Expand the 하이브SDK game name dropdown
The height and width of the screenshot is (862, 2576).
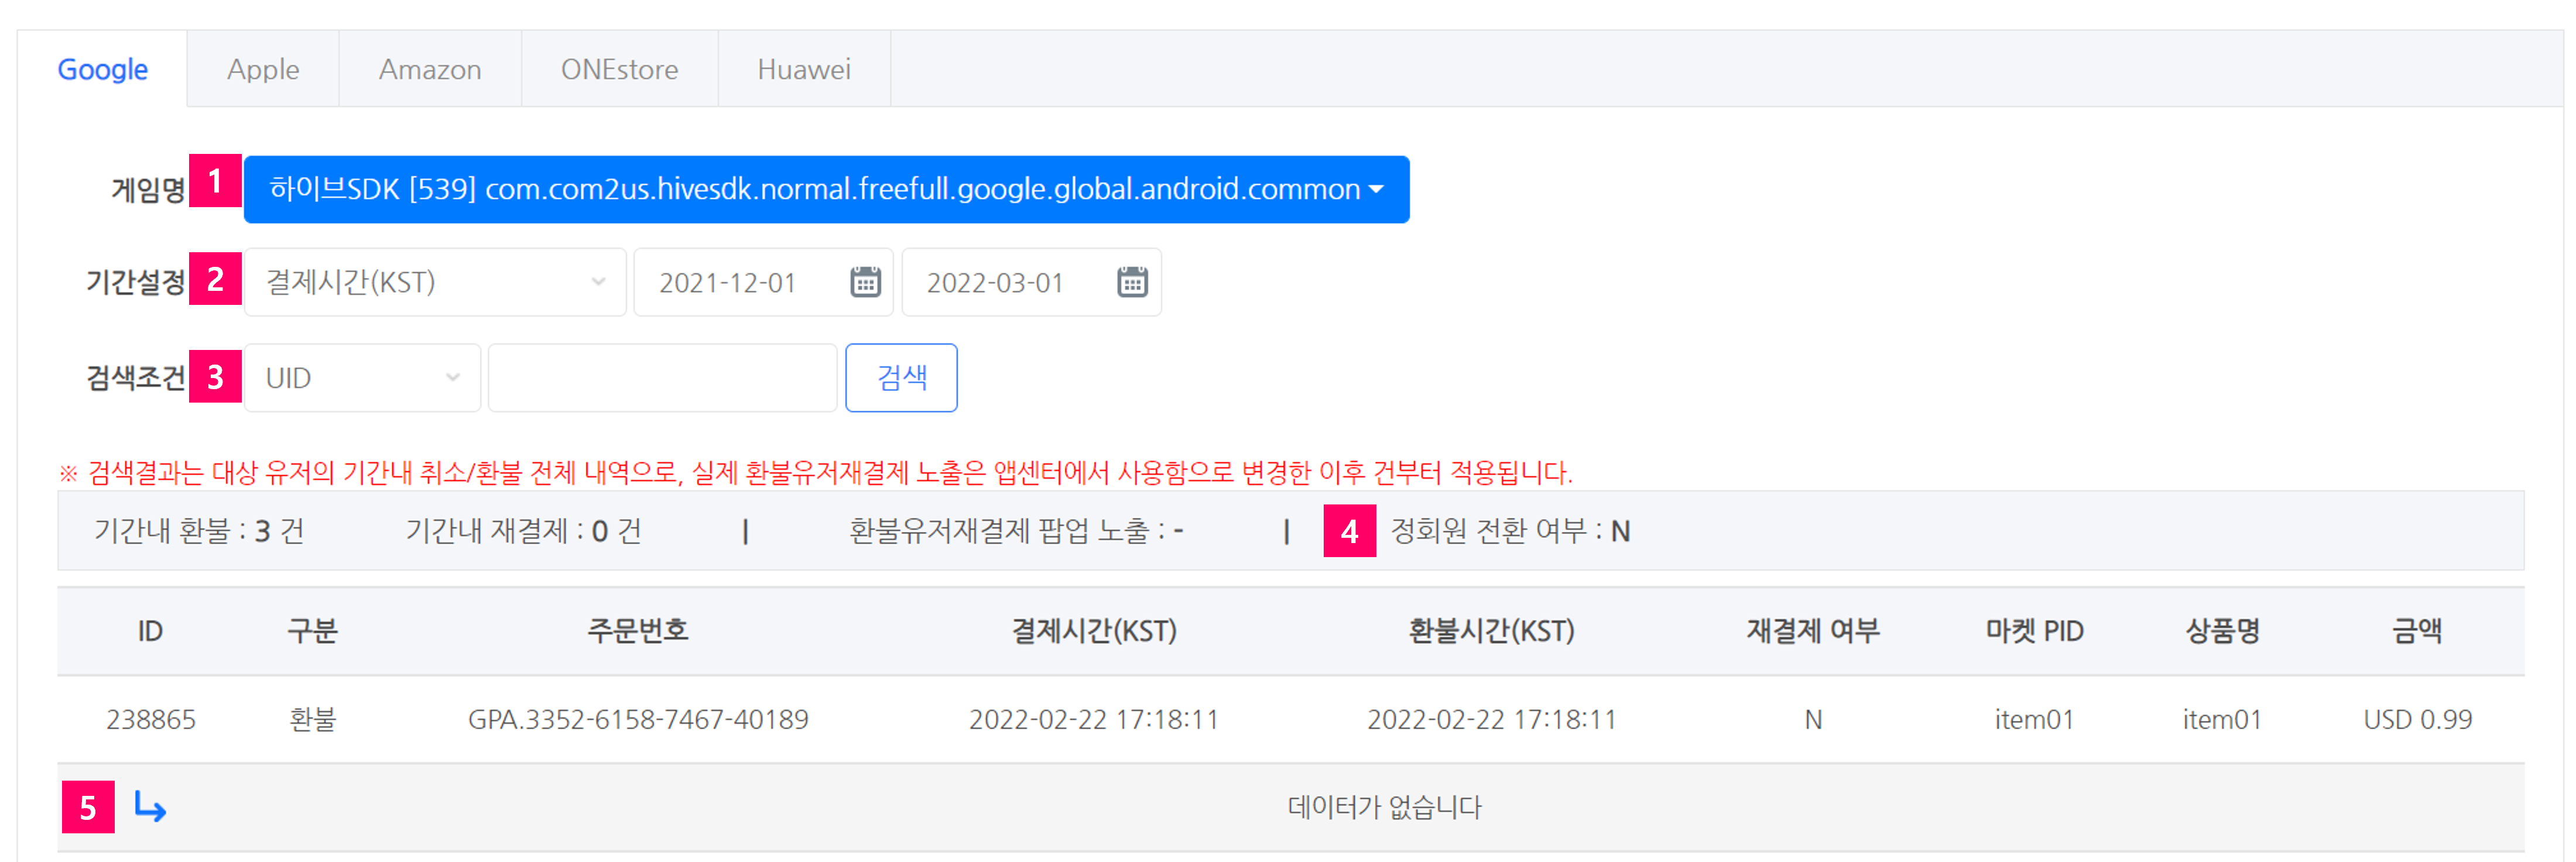point(826,189)
